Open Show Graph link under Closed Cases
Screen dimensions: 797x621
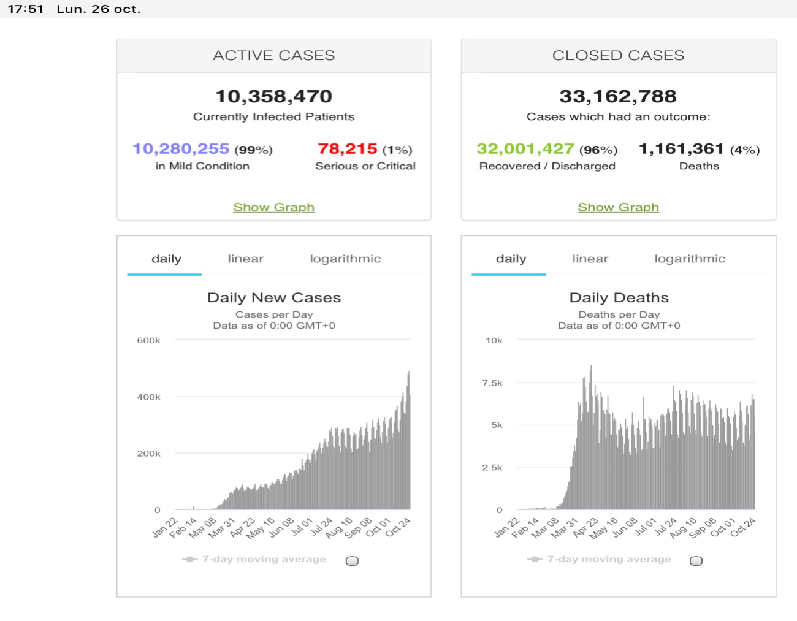click(618, 207)
